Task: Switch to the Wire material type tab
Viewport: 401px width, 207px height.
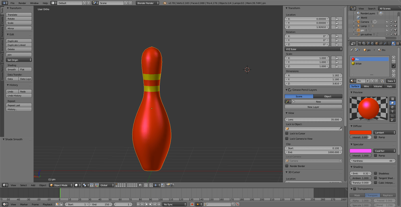Action: click(366, 86)
